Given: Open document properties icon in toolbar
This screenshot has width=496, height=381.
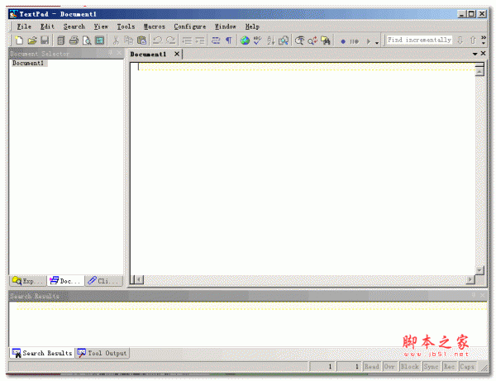Looking at the screenshot, I should (x=60, y=40).
